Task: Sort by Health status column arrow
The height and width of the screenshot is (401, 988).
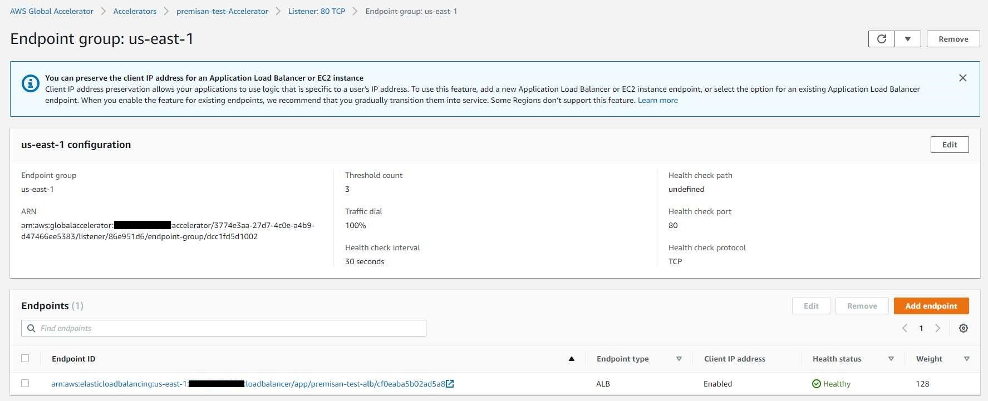Action: tap(891, 359)
